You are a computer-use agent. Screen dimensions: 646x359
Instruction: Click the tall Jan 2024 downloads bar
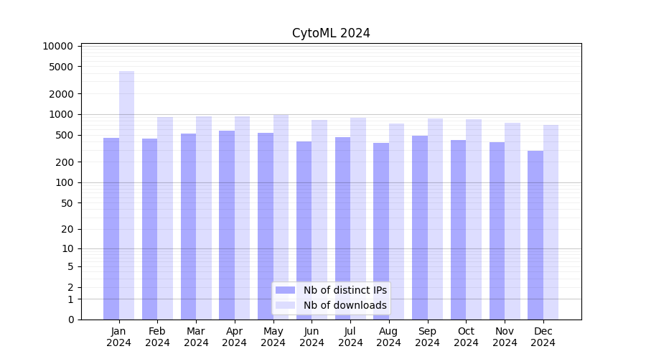click(x=126, y=194)
